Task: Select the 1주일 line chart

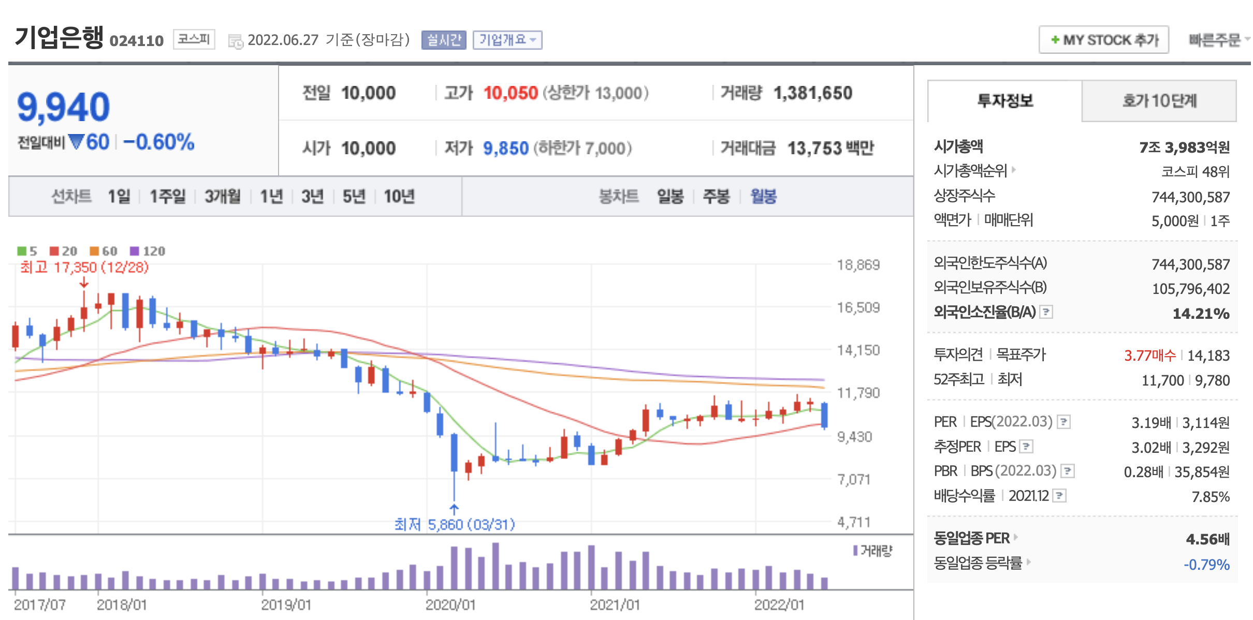Action: click(168, 197)
